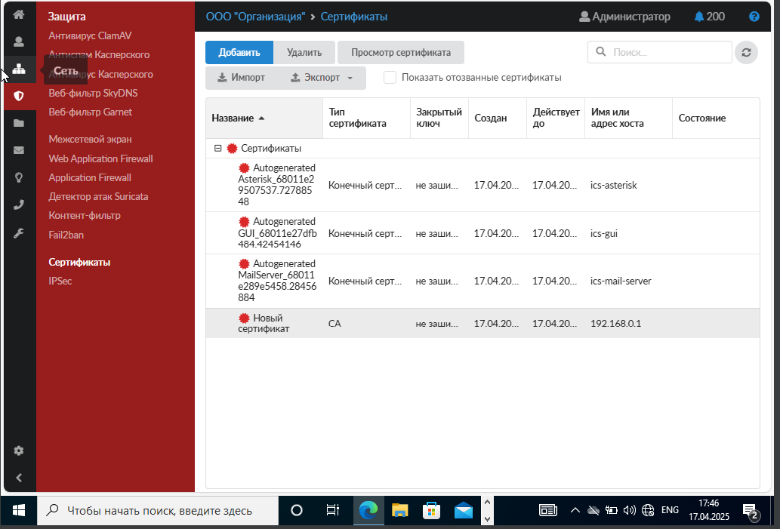The image size is (780, 529).
Task: Open the Администратор user menu
Action: coord(624,17)
